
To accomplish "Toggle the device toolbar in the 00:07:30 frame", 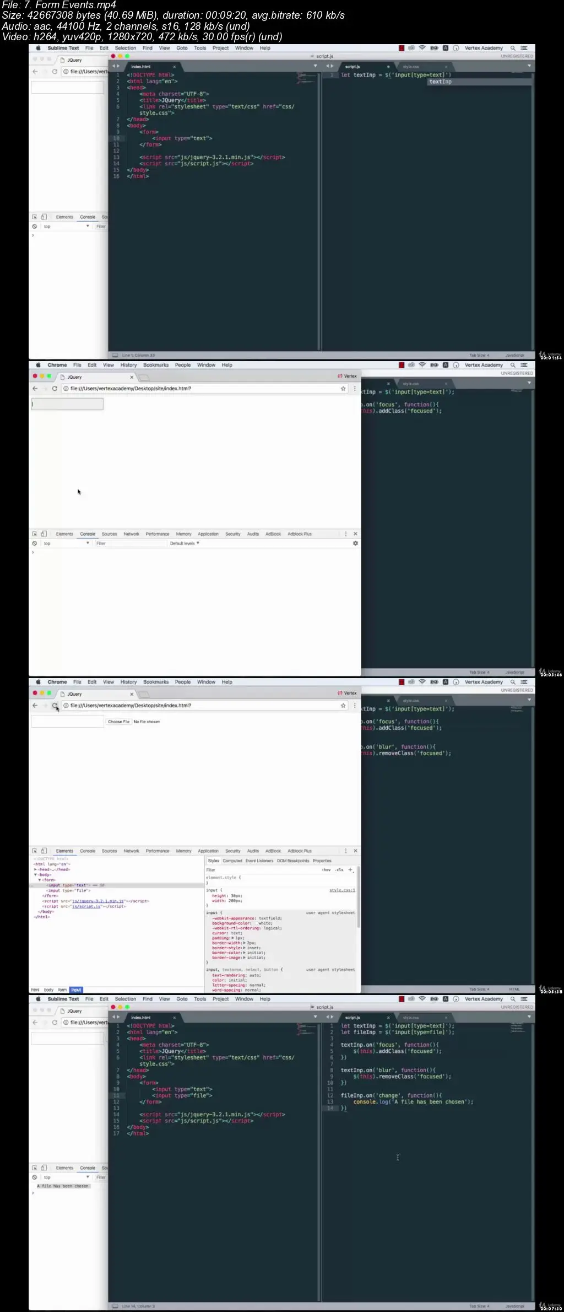I will coord(44,1168).
